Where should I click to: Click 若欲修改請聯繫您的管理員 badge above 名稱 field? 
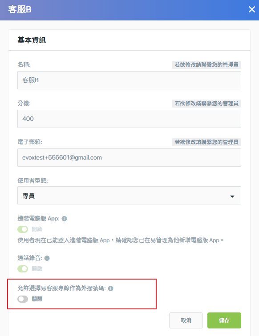click(206, 65)
